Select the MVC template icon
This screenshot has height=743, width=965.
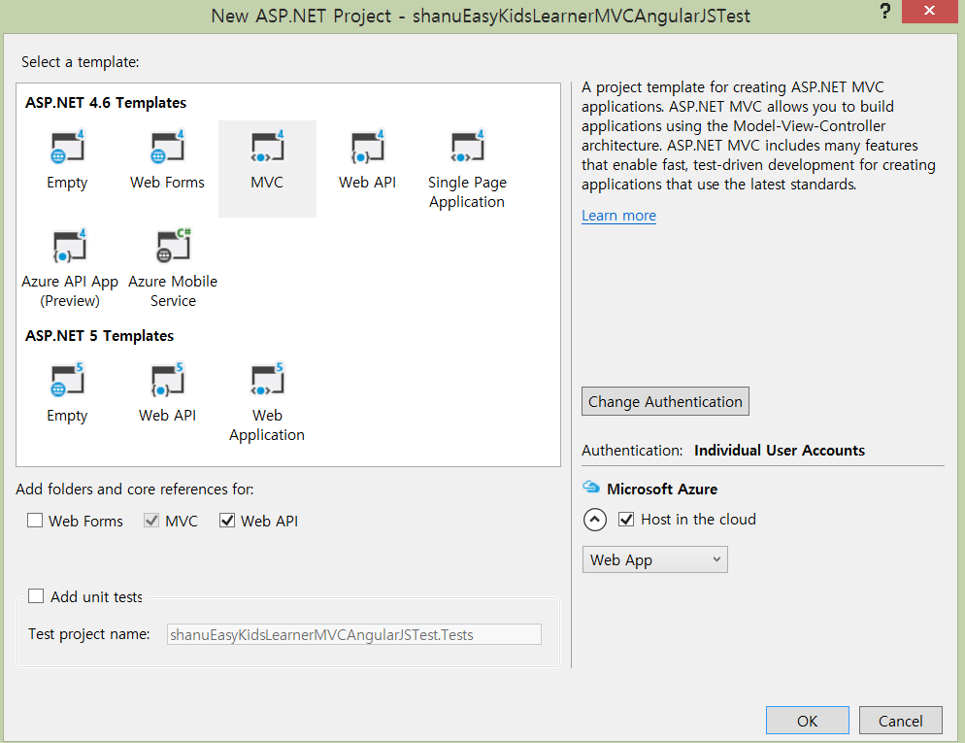[x=267, y=147]
